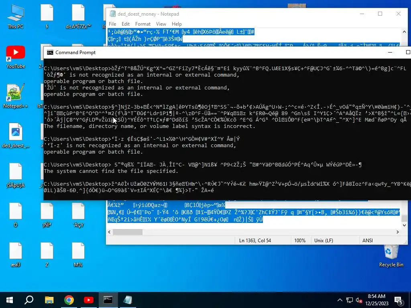
Task: Open File Explorer from the taskbar
Action: coord(49,300)
